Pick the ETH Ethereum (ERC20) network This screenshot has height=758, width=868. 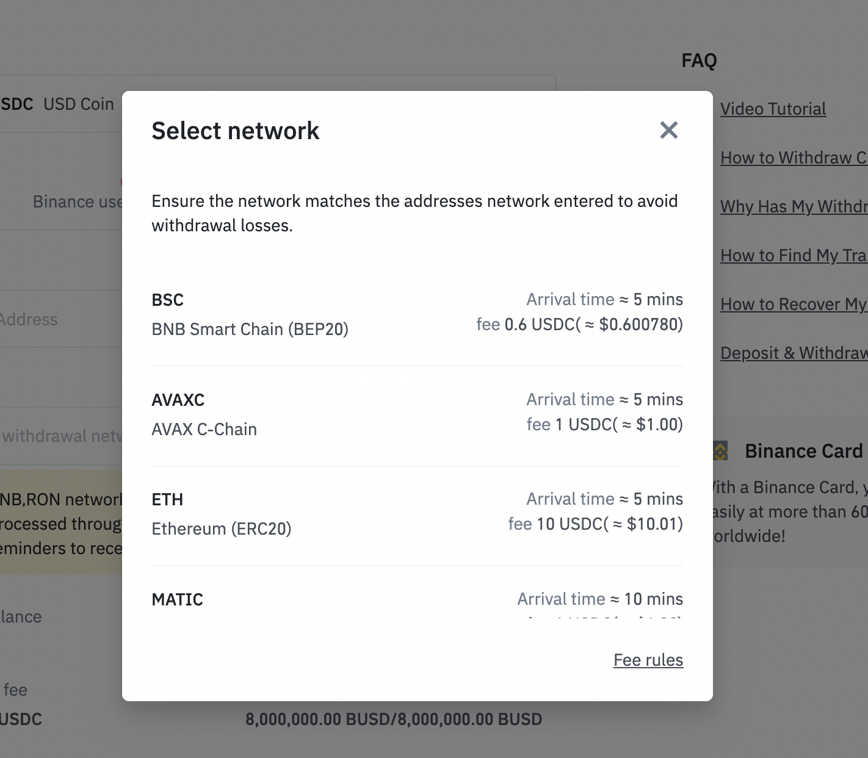(418, 516)
